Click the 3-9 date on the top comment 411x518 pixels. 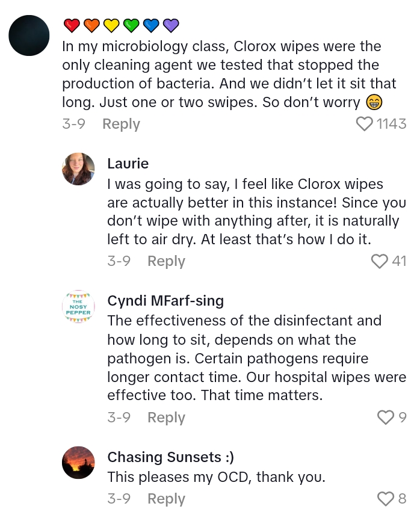tap(73, 124)
